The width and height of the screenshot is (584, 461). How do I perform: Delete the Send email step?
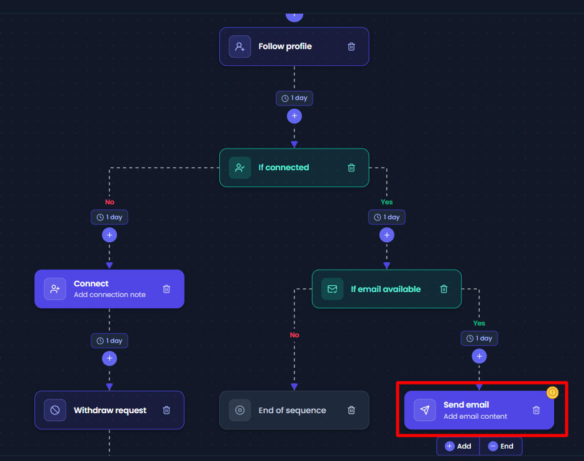536,410
